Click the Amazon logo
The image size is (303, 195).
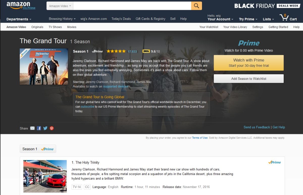click(x=18, y=5)
